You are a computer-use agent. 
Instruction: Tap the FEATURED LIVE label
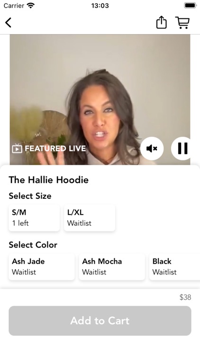click(55, 149)
